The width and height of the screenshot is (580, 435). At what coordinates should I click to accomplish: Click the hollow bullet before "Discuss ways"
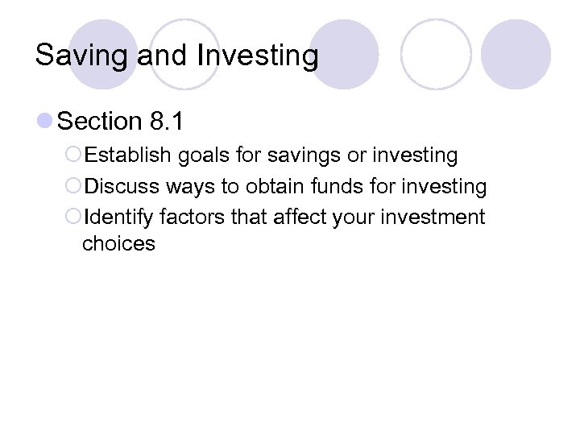coord(74,188)
